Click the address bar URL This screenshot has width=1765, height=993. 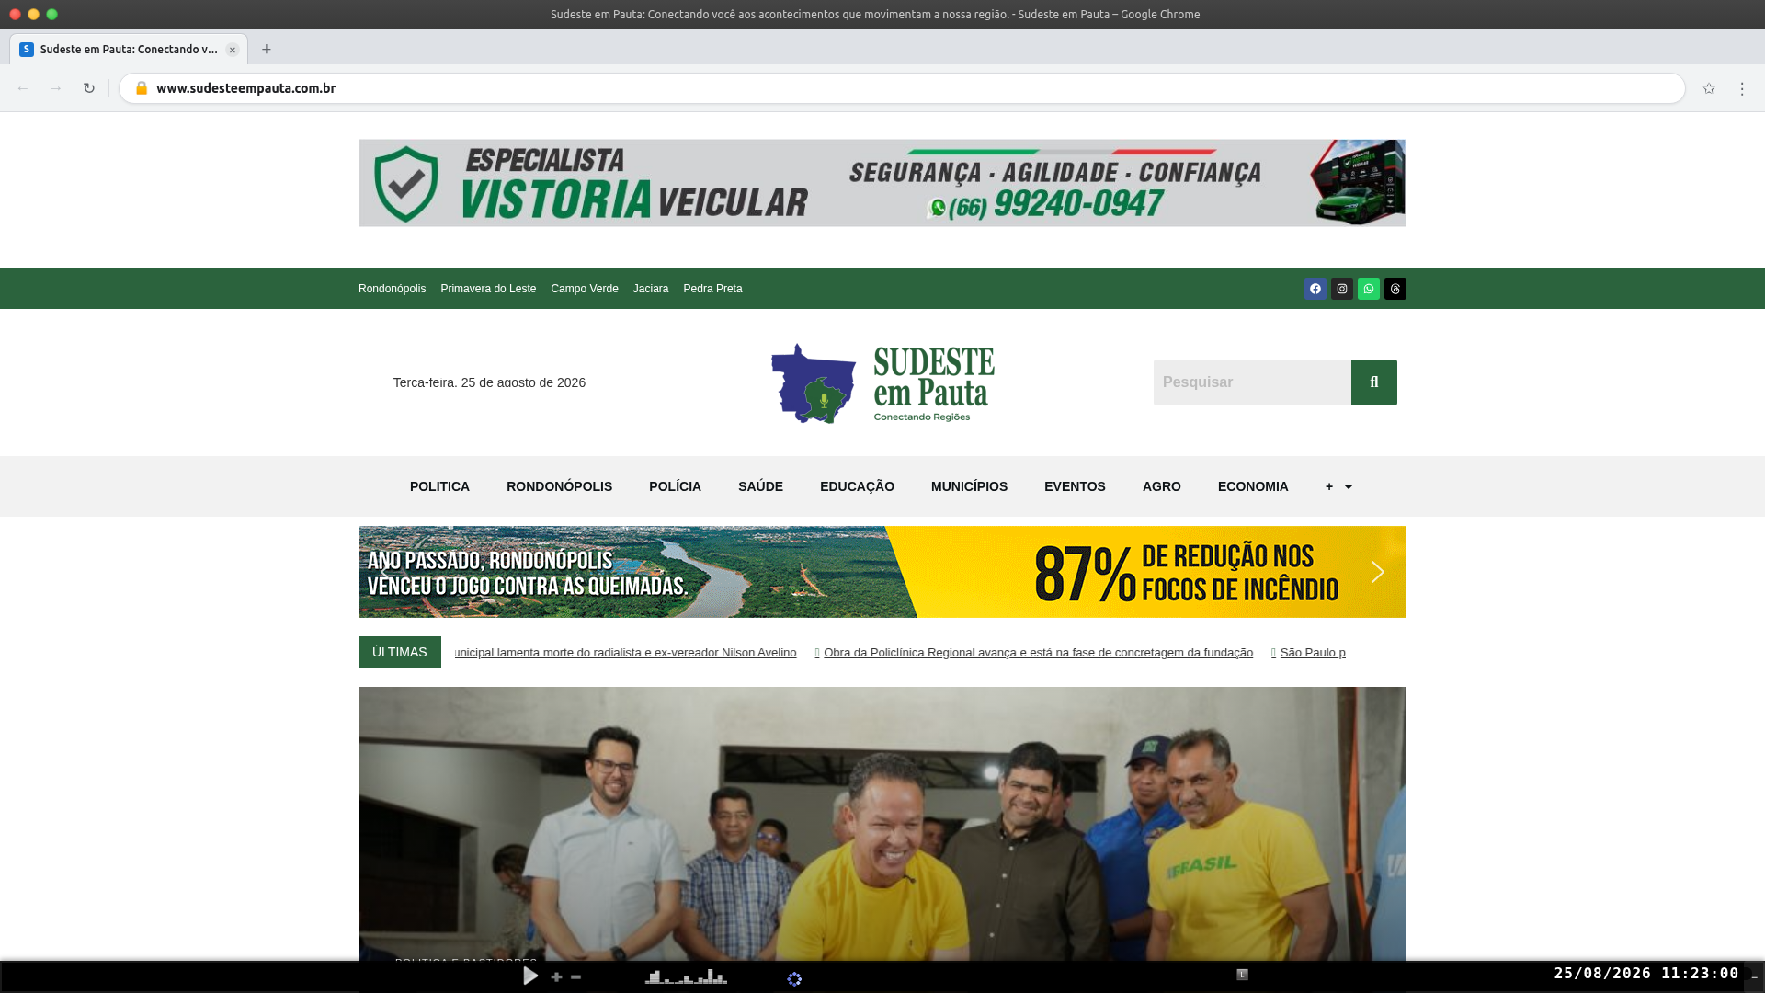tap(245, 88)
